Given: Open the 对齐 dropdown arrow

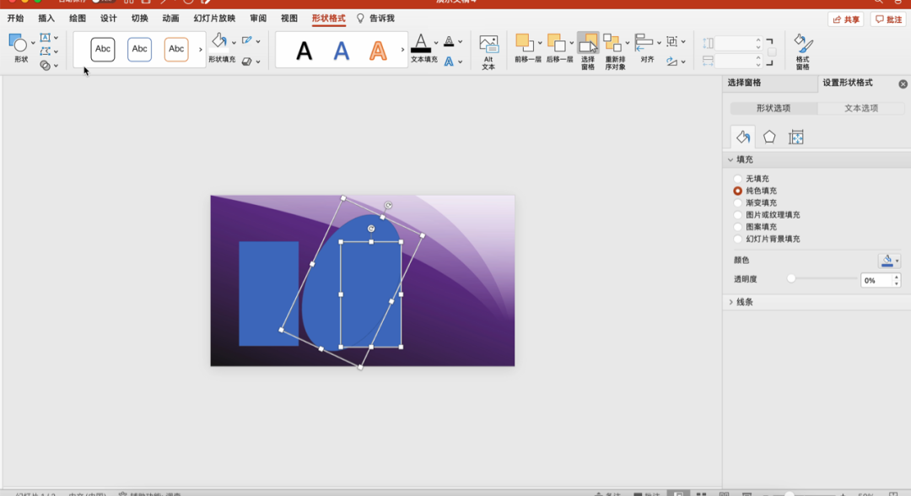Looking at the screenshot, I should [x=659, y=42].
